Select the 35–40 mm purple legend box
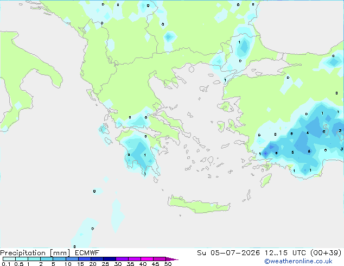Viewport: 344px width, 266px height. pyautogui.click(x=135, y=259)
